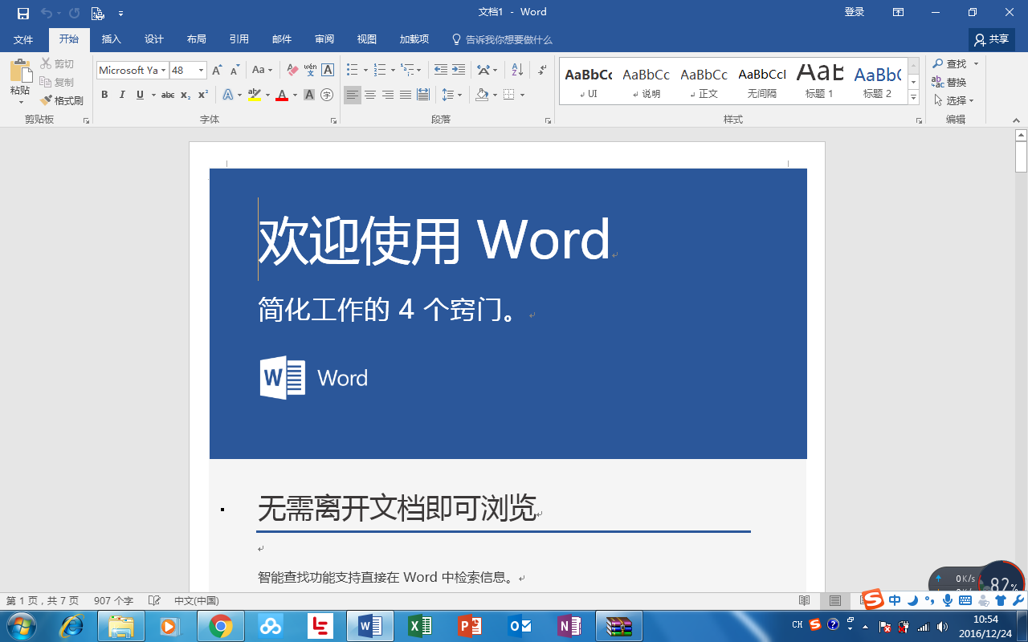The height and width of the screenshot is (642, 1028).
Task: Center align the paragraph
Action: (369, 95)
